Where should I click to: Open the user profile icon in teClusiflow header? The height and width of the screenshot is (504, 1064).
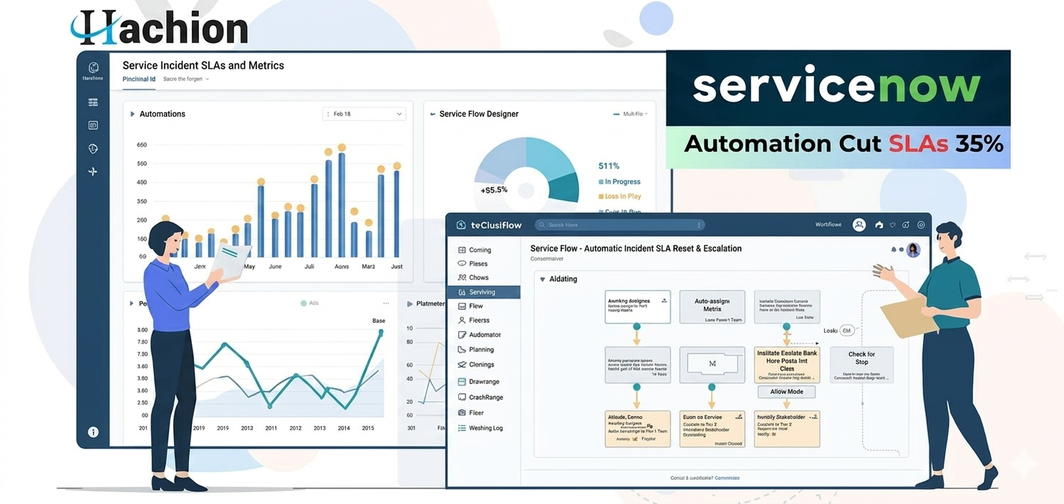coord(859,225)
